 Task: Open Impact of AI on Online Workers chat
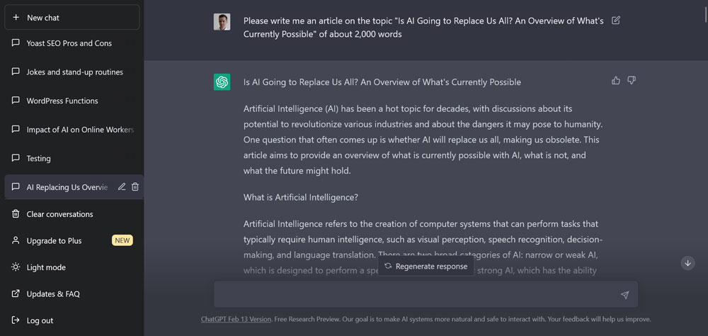click(x=79, y=130)
